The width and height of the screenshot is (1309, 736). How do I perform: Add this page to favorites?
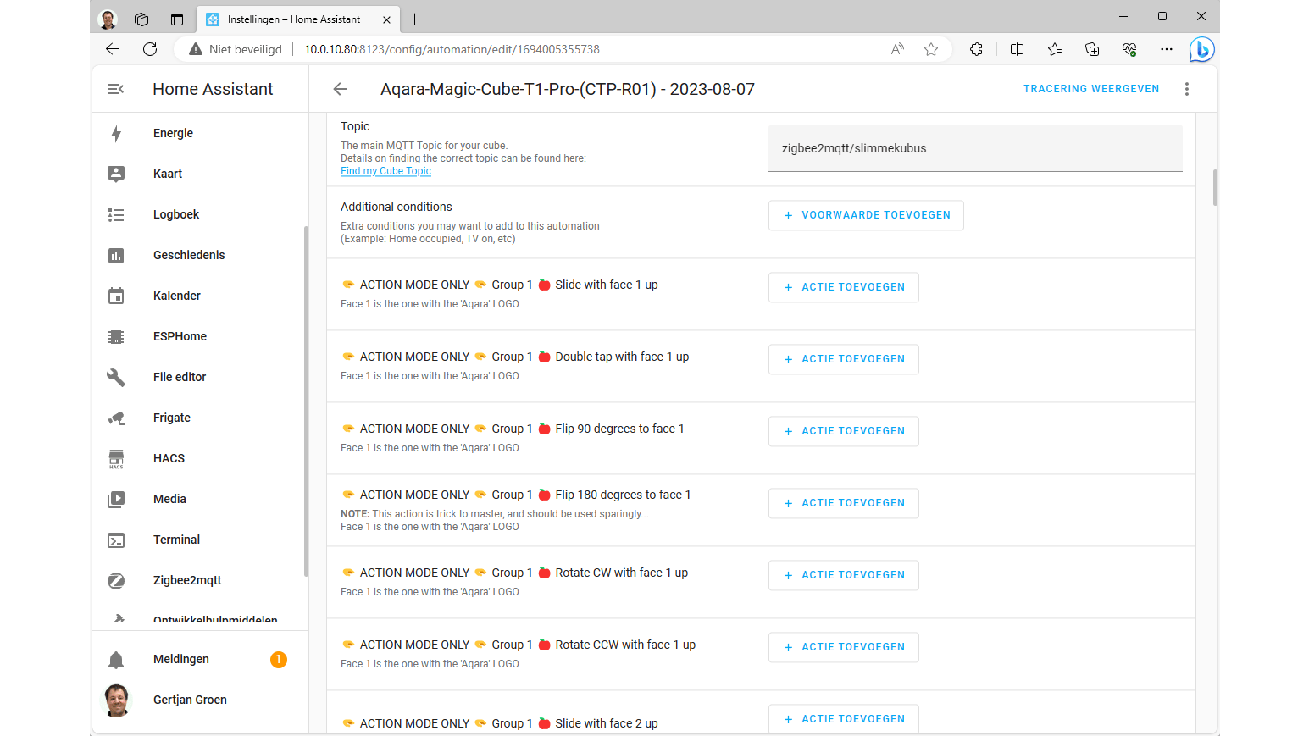click(x=931, y=49)
